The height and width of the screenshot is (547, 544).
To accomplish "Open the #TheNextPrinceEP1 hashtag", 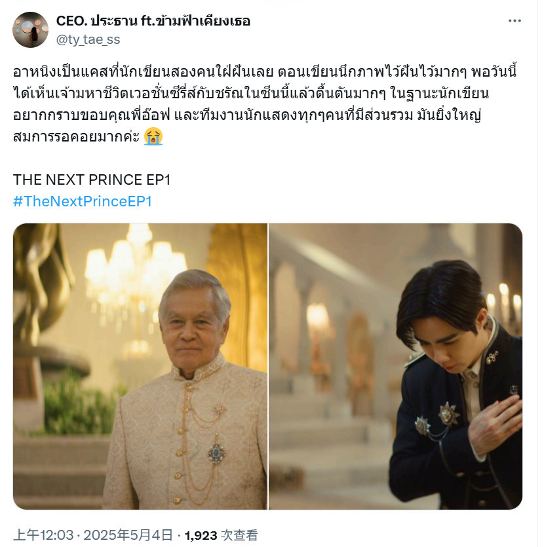I will coord(83,201).
